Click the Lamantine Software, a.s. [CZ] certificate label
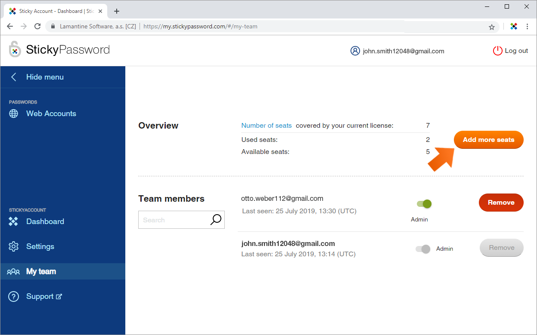 [98, 26]
